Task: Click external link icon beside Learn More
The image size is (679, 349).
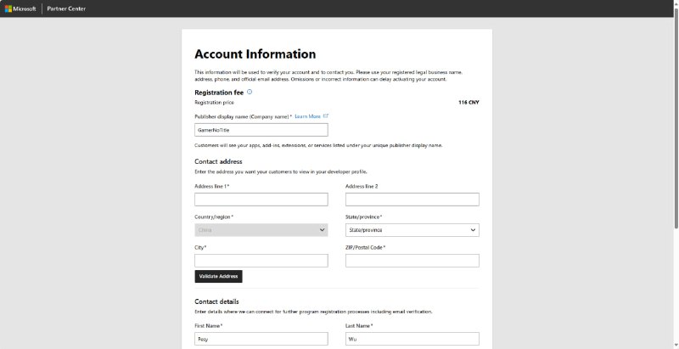Action: pos(326,116)
